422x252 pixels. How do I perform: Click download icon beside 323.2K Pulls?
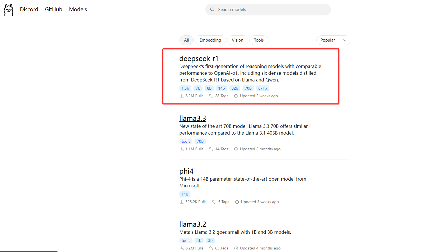point(182,202)
